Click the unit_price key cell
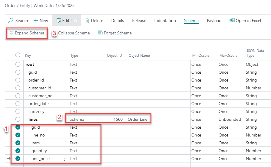This screenshot has height=167, width=271. point(42,159)
